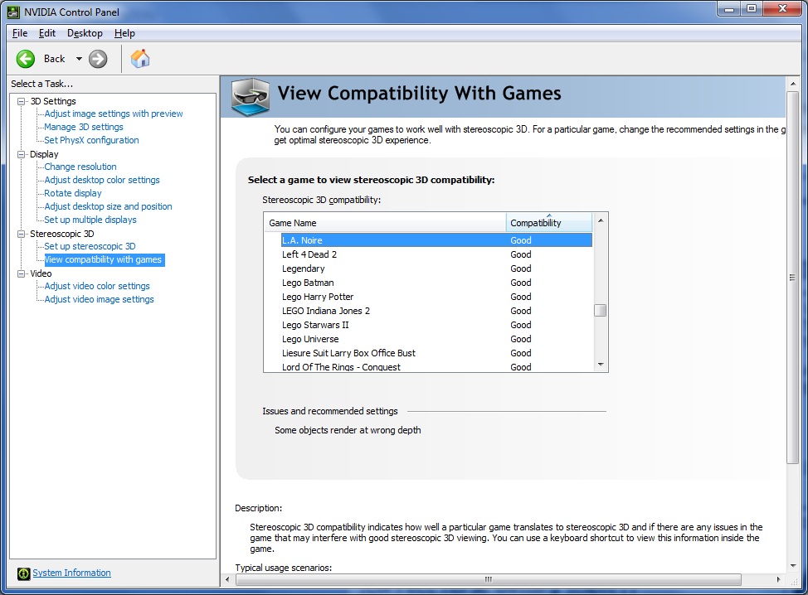
Task: Click horizontal scrollbar left arrow
Action: pos(228,579)
